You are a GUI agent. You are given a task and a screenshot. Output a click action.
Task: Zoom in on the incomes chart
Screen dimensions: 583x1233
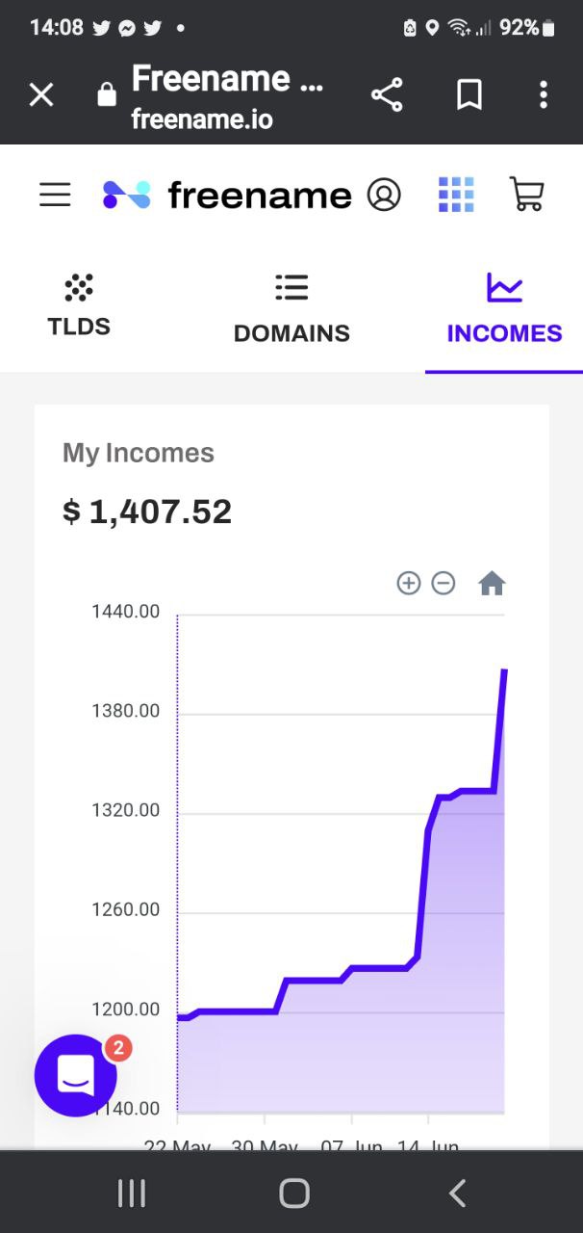click(x=409, y=583)
